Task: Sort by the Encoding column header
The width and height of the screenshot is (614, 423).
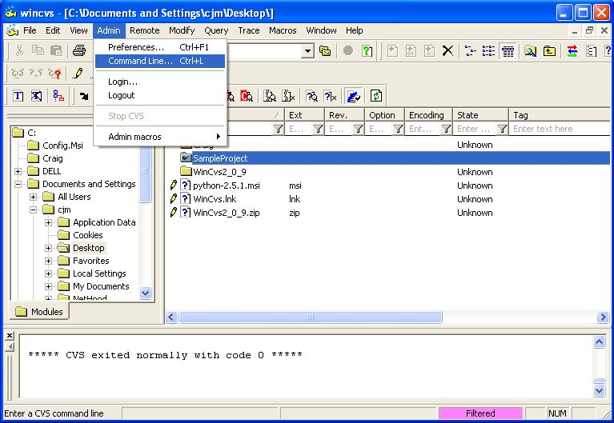Action: click(428, 115)
